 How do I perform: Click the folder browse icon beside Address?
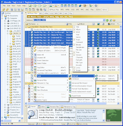pyautogui.click(x=114, y=20)
